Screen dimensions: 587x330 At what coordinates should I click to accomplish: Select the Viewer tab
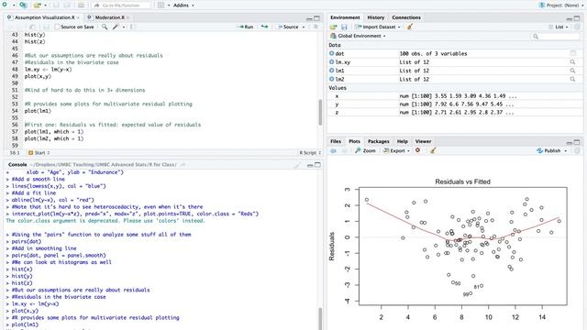click(x=423, y=141)
